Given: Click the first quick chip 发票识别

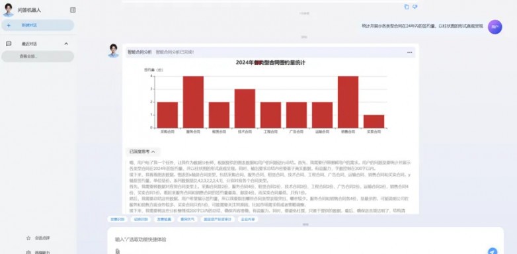Looking at the screenshot, I should [118, 219].
